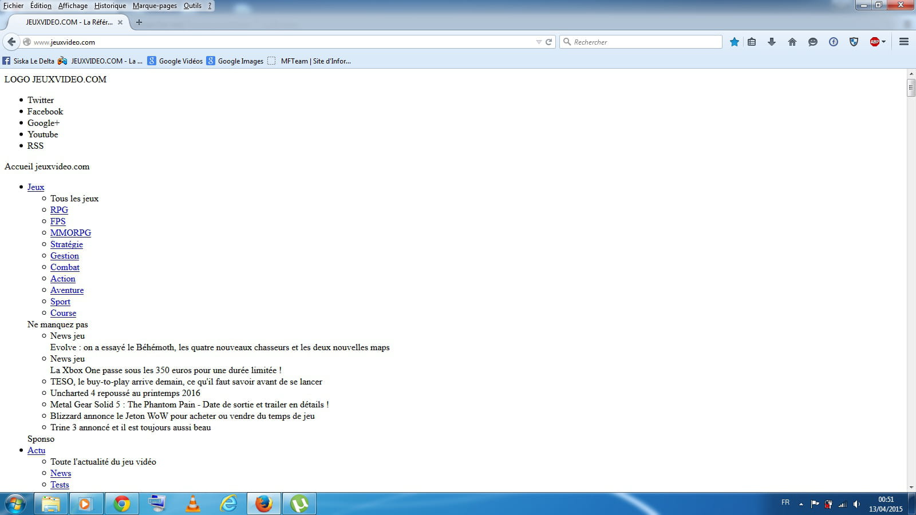Viewport: 916px width, 515px height.
Task: Open Windows Media Player taskbar icon
Action: [85, 504]
